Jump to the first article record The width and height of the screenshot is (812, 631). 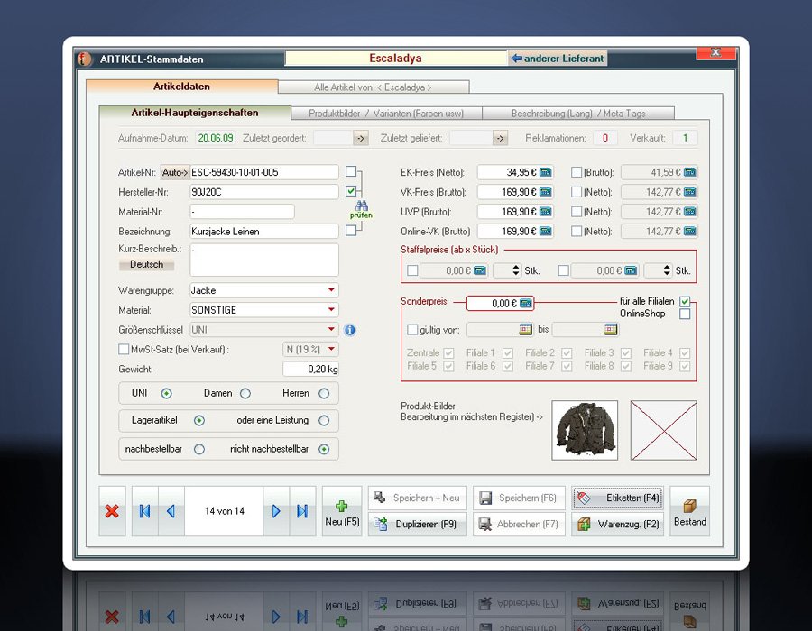(x=144, y=511)
